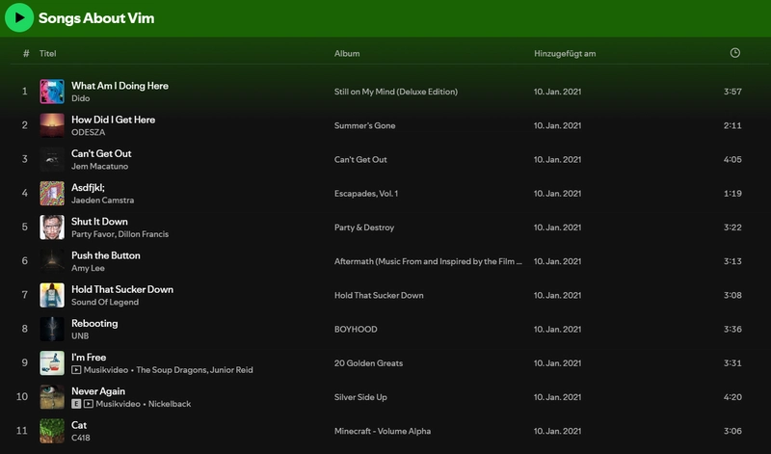Sort by the Titel column header
The image size is (771, 454).
click(48, 54)
